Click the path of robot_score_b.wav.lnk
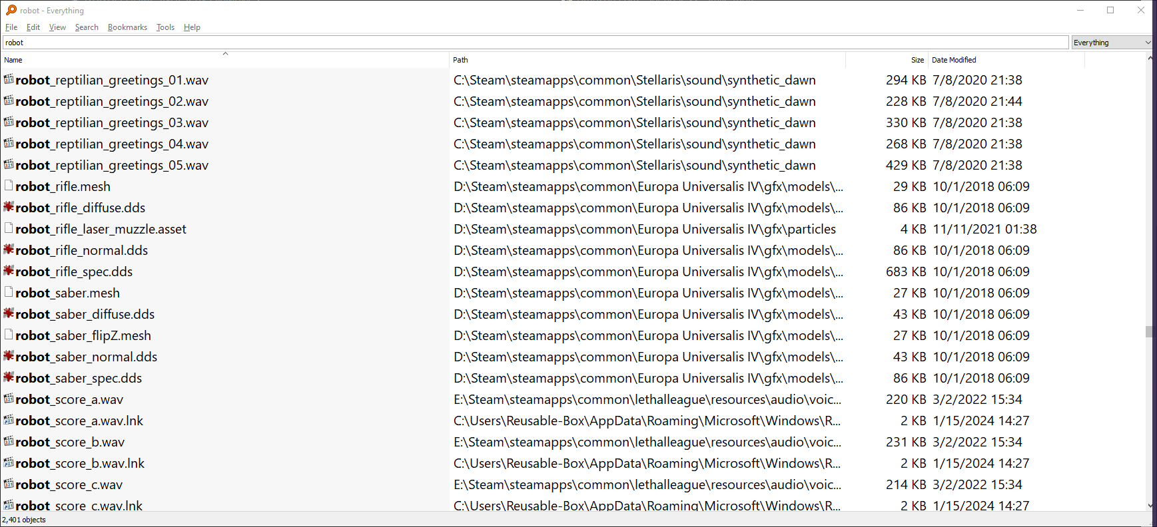The height and width of the screenshot is (527, 1157). click(x=647, y=463)
